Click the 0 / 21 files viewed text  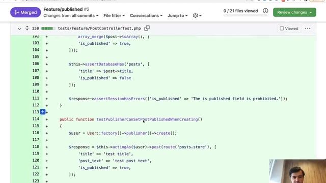coord(240,11)
